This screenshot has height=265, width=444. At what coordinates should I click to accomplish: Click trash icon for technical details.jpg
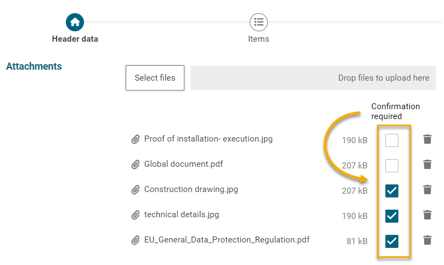[x=428, y=215]
